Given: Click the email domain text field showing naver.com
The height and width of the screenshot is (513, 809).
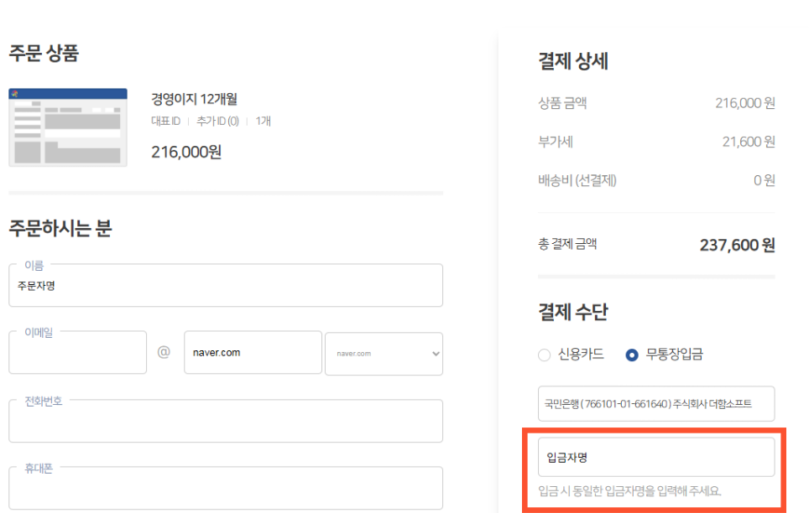Looking at the screenshot, I should point(253,353).
